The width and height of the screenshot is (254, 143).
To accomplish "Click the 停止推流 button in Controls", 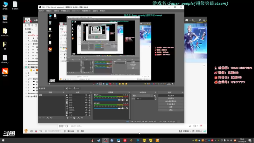I will click(171, 96).
